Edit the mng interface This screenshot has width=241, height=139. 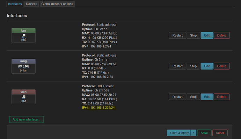pos(207,66)
